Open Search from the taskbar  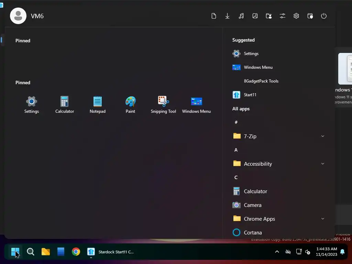coord(31,252)
